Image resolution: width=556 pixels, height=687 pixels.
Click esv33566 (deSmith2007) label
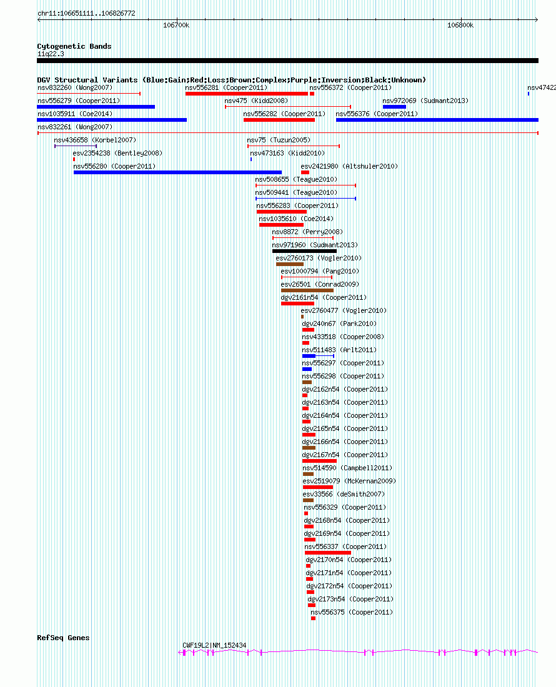(344, 495)
